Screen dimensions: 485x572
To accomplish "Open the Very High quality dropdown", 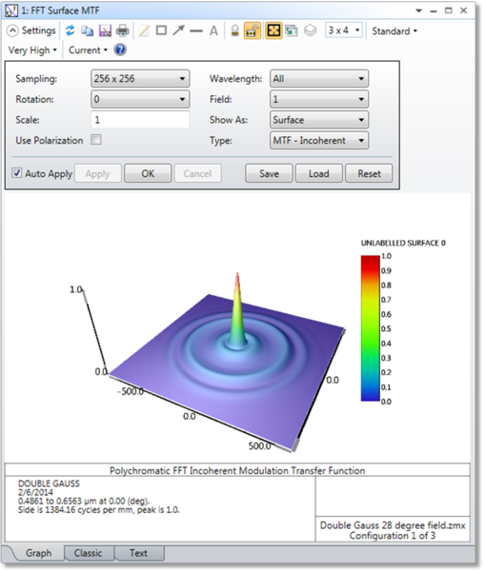I will coord(32,50).
